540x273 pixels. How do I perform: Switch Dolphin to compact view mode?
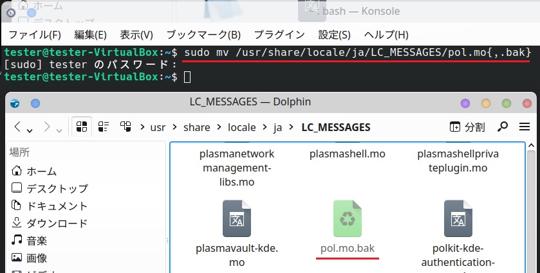tap(104, 127)
